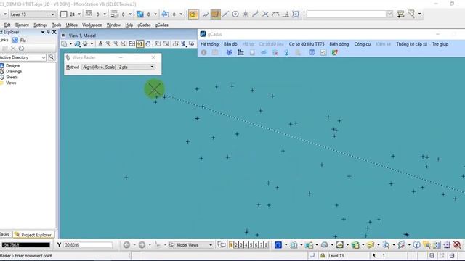The width and height of the screenshot is (465, 261).
Task: Click the forward arrow next to coordinate fields
Action: (142, 245)
